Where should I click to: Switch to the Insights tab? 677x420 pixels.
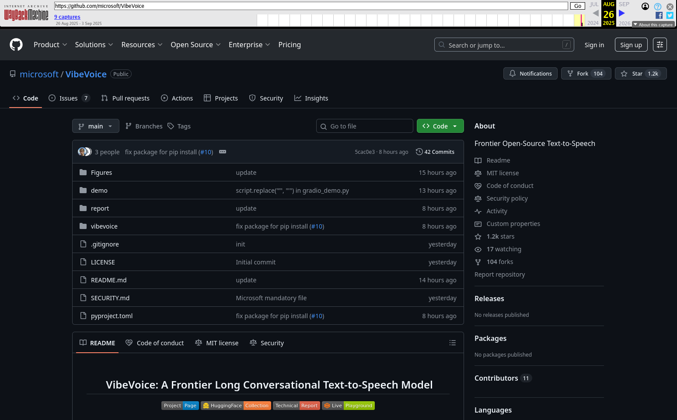tap(311, 98)
